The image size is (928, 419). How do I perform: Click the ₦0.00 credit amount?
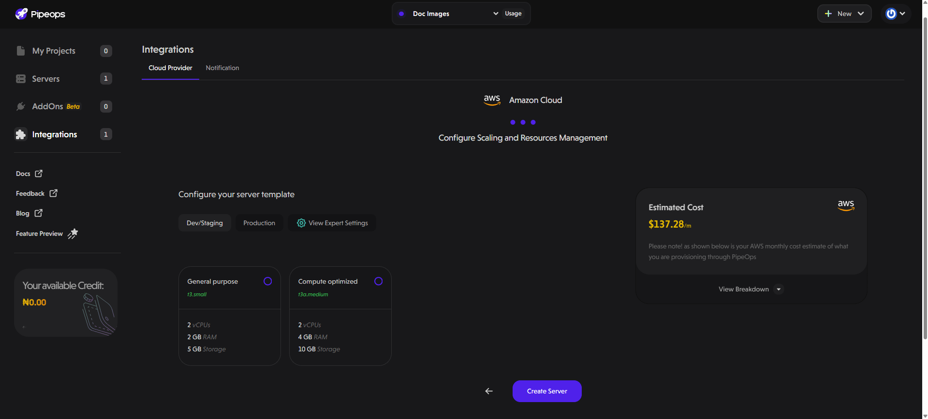click(34, 303)
